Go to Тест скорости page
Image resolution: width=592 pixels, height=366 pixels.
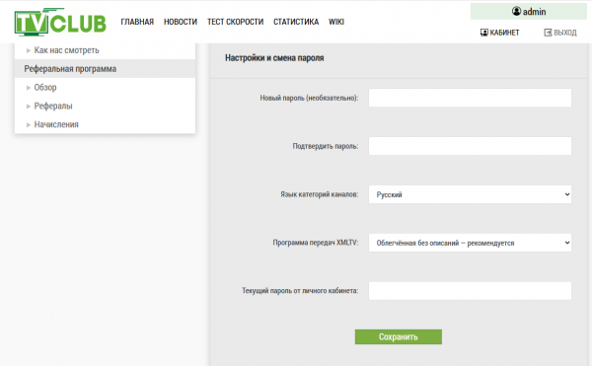coord(235,22)
